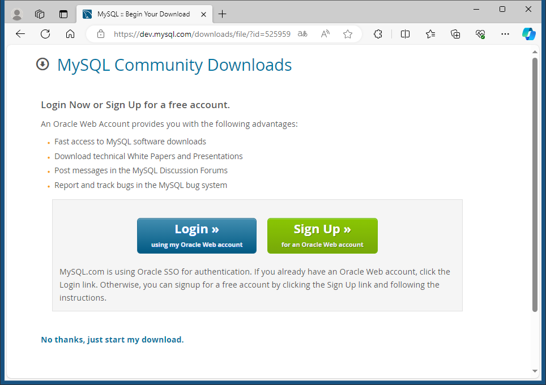Start Read aloud from the address bar

(x=325, y=34)
